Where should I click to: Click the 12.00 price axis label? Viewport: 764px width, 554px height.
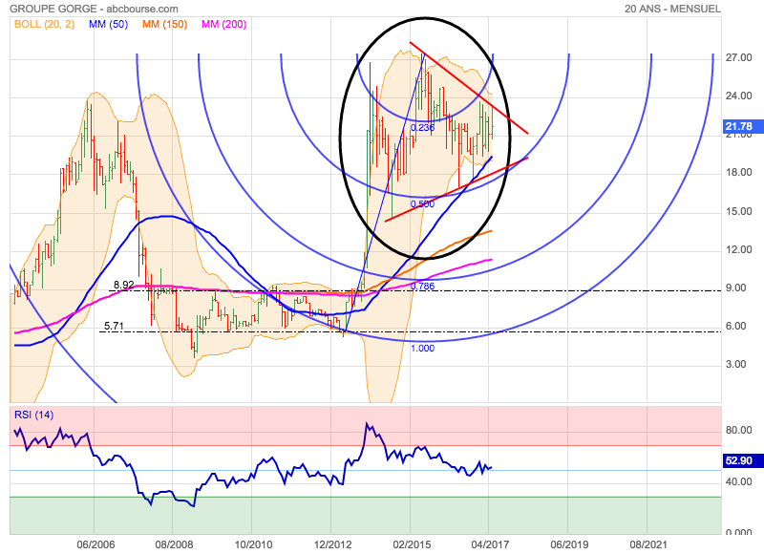pos(738,249)
